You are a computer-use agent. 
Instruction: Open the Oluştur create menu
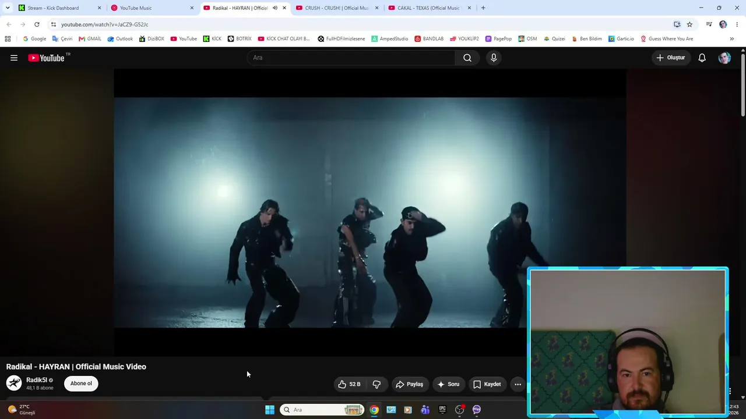[671, 58]
